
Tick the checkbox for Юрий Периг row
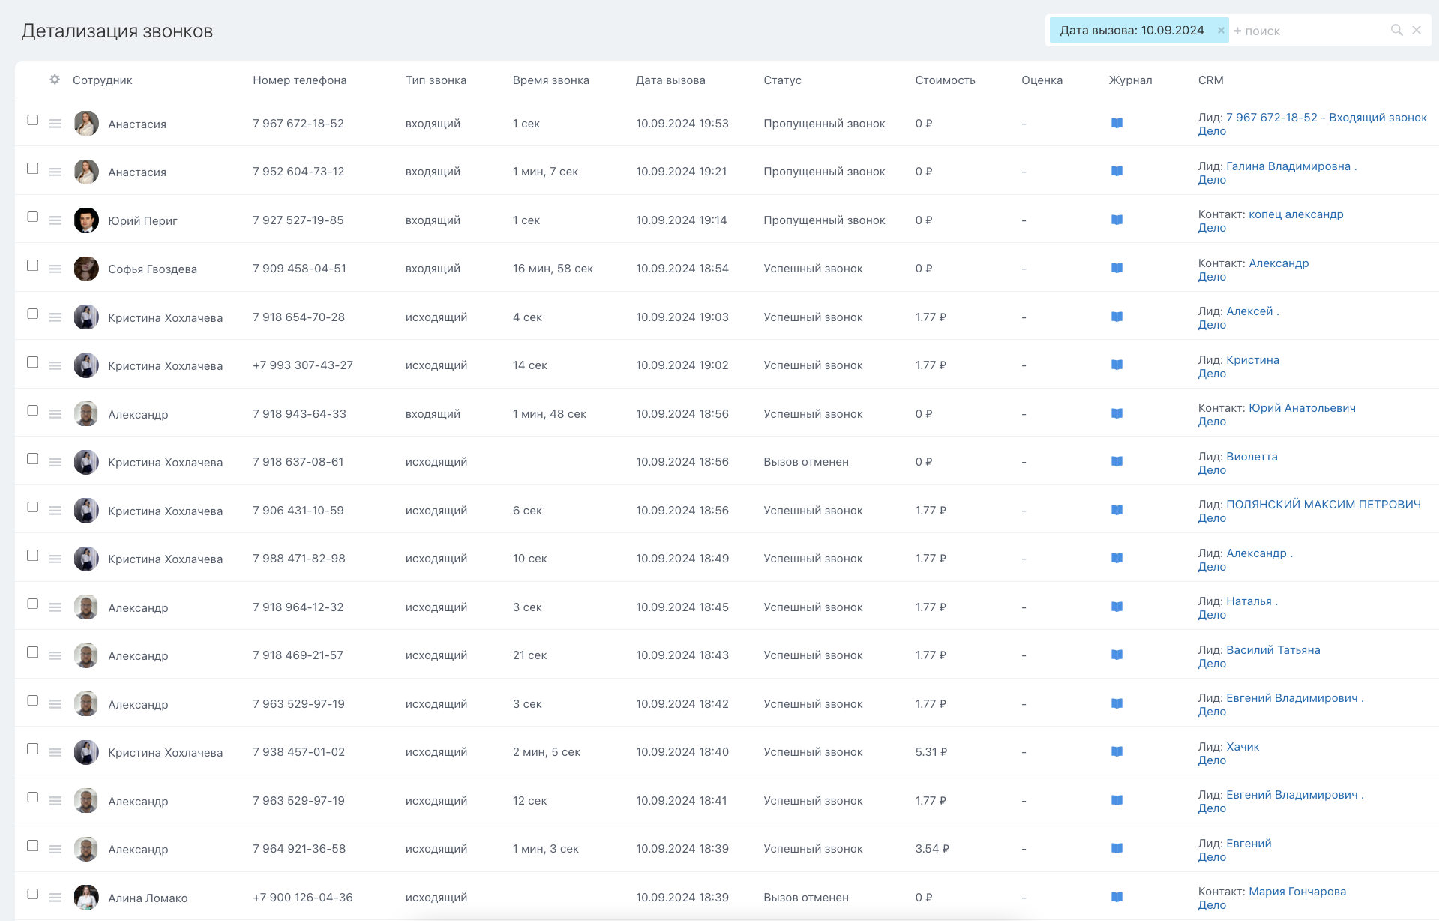[x=33, y=217]
